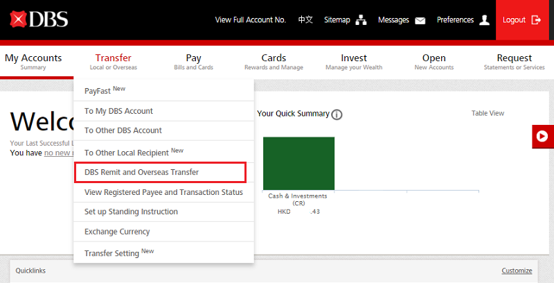Screen dimensions: 554x283
Task: Click Quick Summary info icon
Action: [337, 114]
